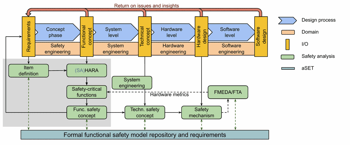Click the System engineering domain bar
Image resolution: width=350 pixels, height=145 pixels.
(x=116, y=49)
